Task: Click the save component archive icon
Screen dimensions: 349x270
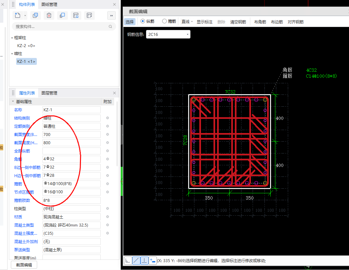Action: tap(76, 15)
